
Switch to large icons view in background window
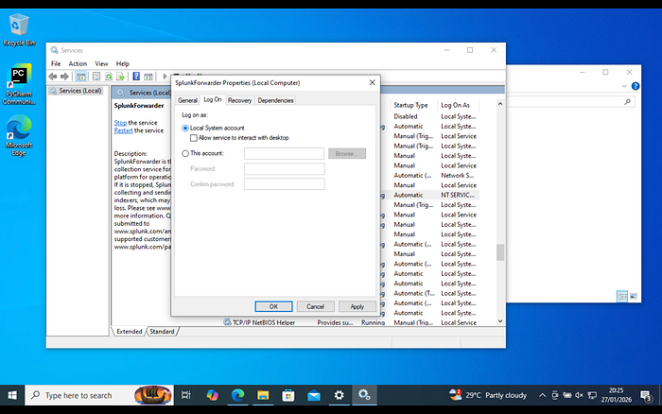coord(634,296)
